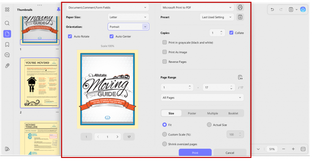Click the custom scale 100 input field
This screenshot has width=312, height=161.
235,135
